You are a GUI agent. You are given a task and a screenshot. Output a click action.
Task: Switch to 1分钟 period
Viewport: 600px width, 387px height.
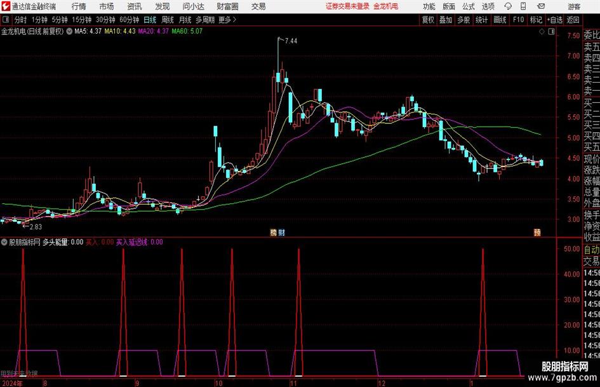point(39,20)
